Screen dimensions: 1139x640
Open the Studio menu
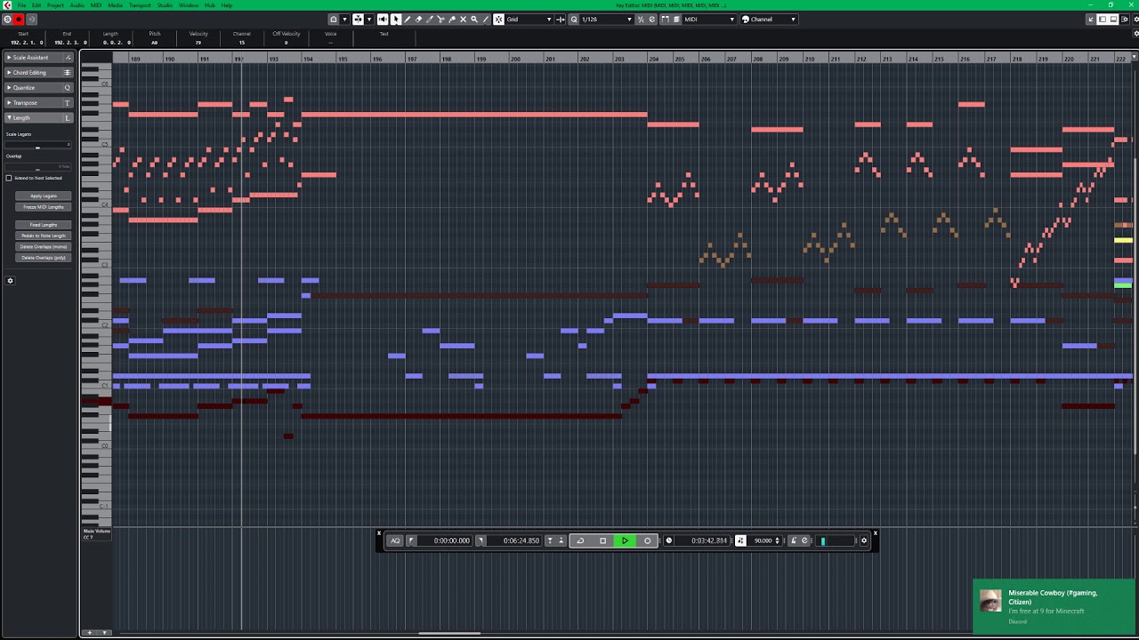click(165, 5)
